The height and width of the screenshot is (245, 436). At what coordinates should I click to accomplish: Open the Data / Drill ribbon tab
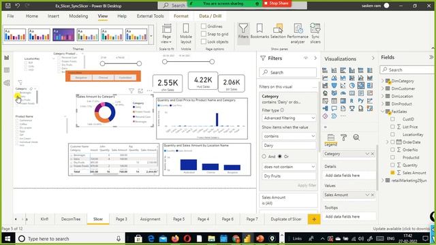point(211,16)
